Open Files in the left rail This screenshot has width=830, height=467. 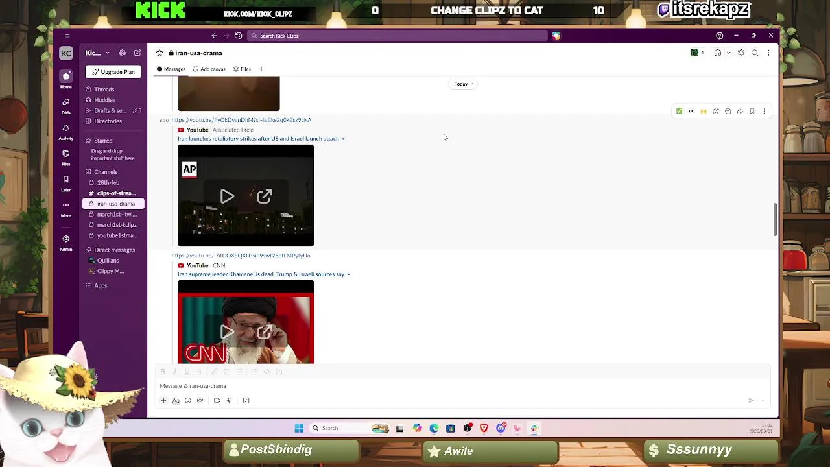pos(65,157)
